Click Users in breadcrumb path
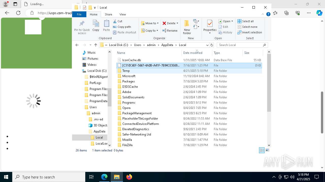 (x=138, y=45)
